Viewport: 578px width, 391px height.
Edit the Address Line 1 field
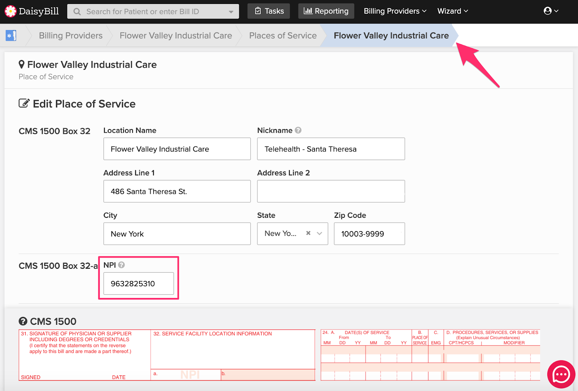[177, 191]
